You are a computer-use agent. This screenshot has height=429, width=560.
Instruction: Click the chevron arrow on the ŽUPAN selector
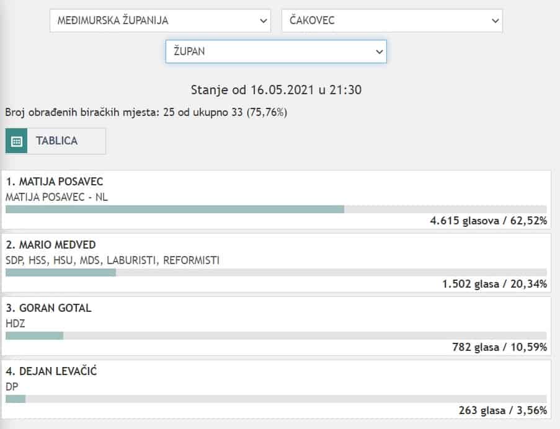click(x=379, y=51)
